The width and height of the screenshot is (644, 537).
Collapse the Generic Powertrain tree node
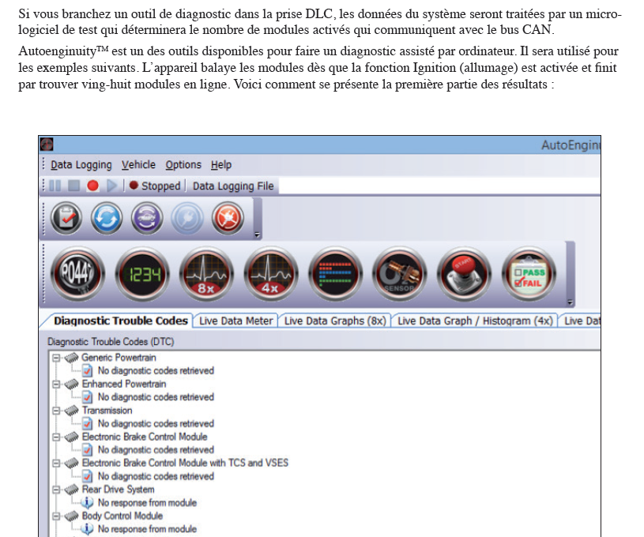tap(56, 358)
